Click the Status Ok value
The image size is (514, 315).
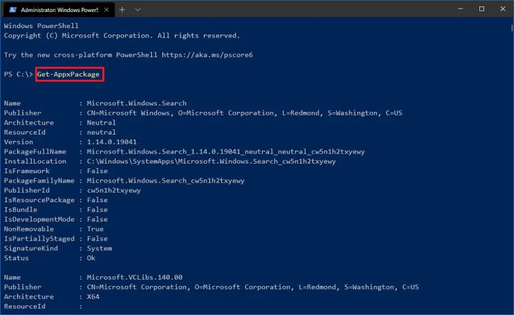pyautogui.click(x=91, y=258)
